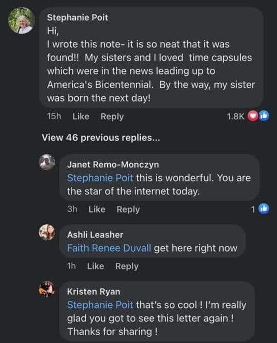Reply to Ashli Leasher's comment
The image size is (277, 343).
(x=127, y=266)
